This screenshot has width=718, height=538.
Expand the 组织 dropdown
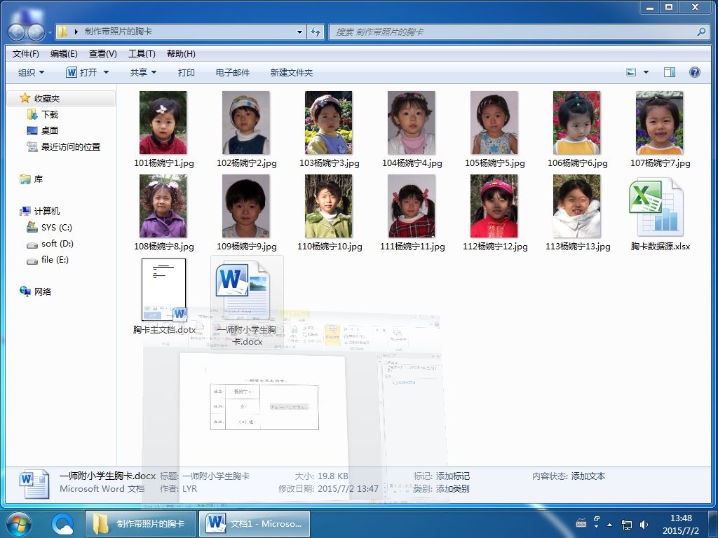[31, 72]
